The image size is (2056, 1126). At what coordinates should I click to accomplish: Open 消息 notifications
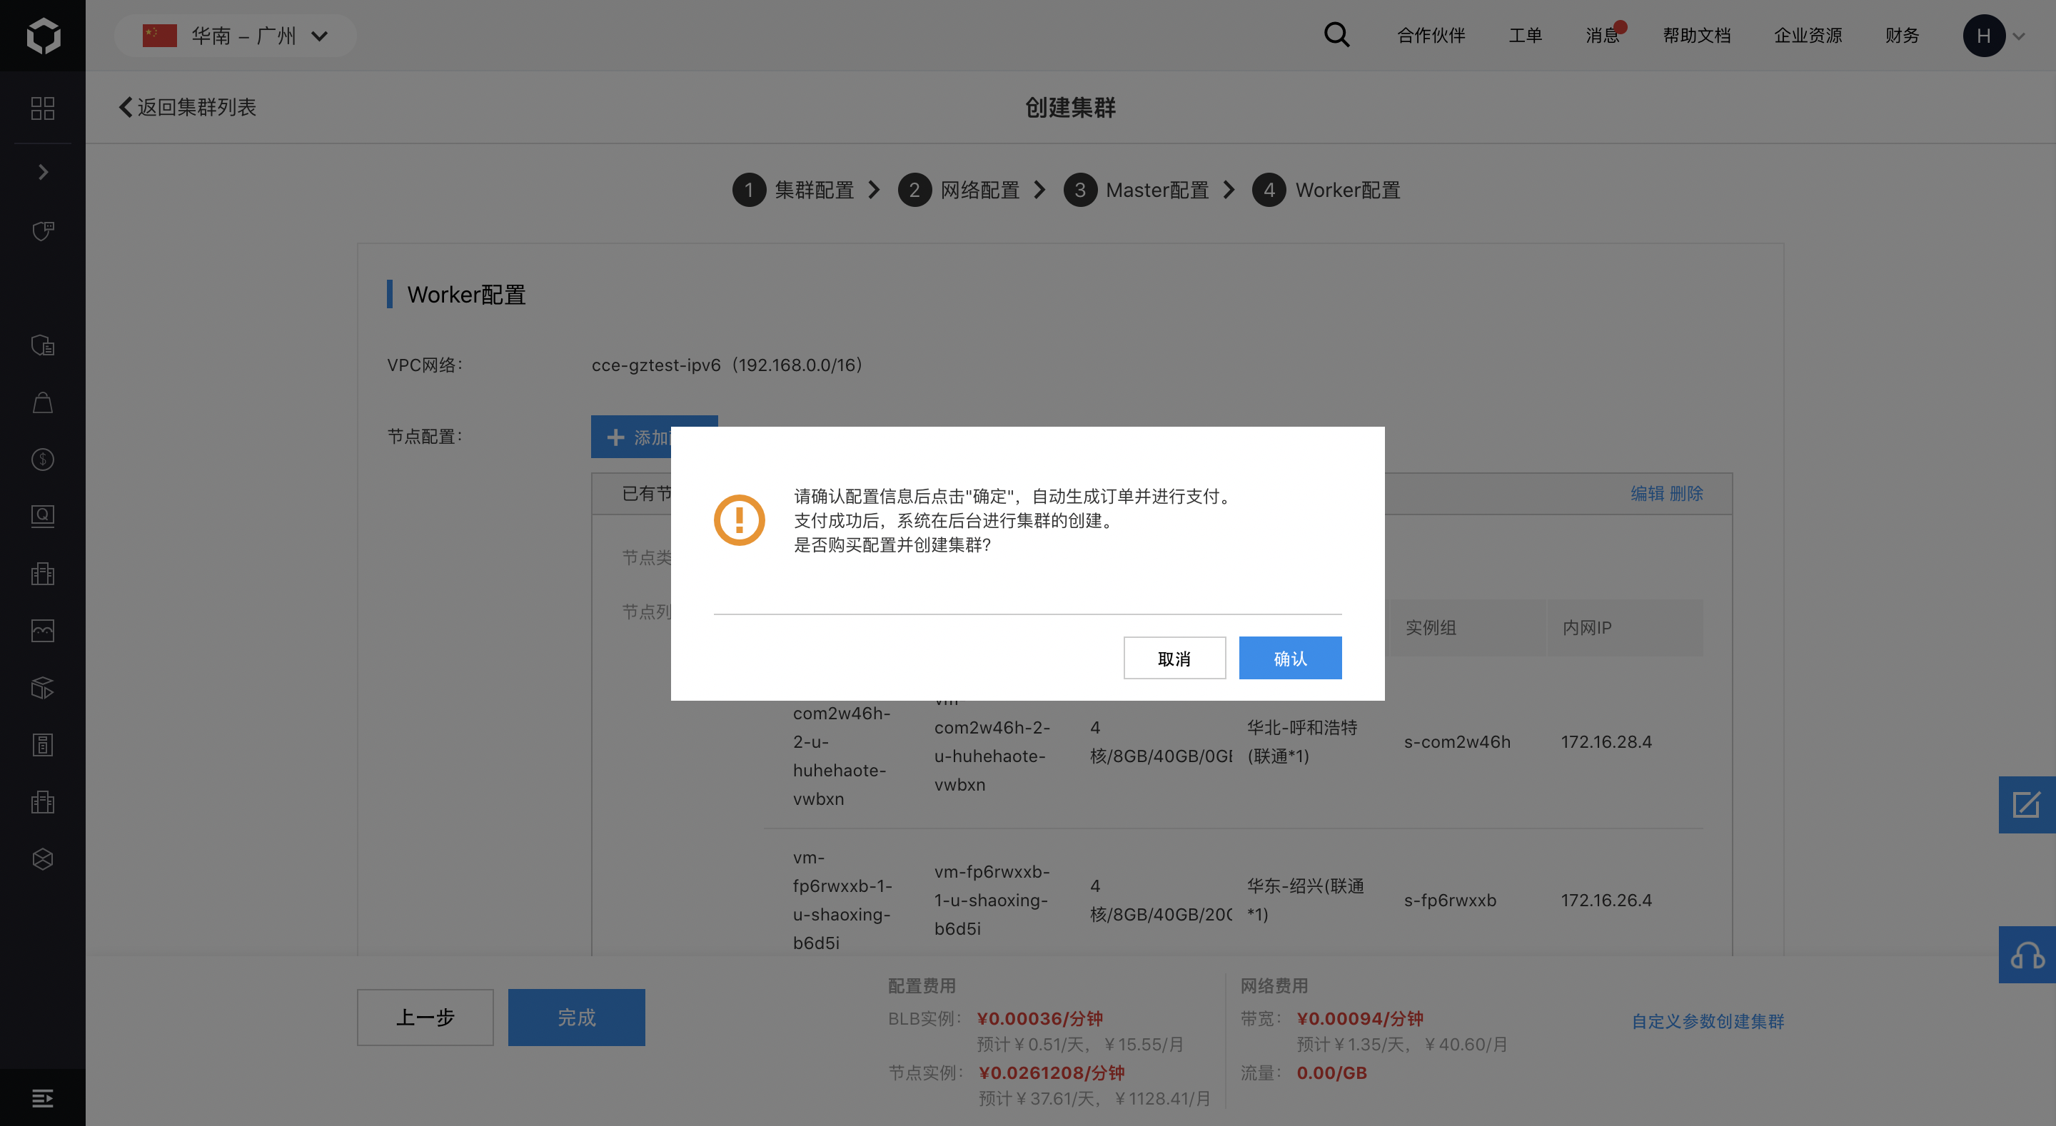point(1603,35)
